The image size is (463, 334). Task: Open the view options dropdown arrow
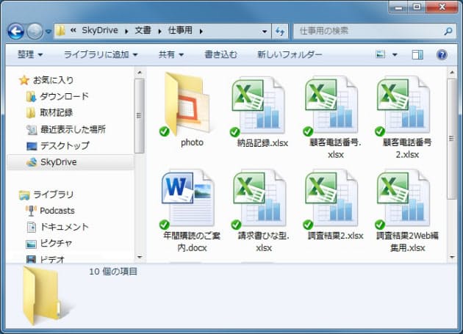pos(395,55)
